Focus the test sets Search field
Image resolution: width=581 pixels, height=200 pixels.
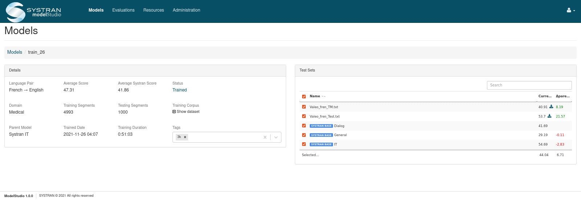pos(529,85)
